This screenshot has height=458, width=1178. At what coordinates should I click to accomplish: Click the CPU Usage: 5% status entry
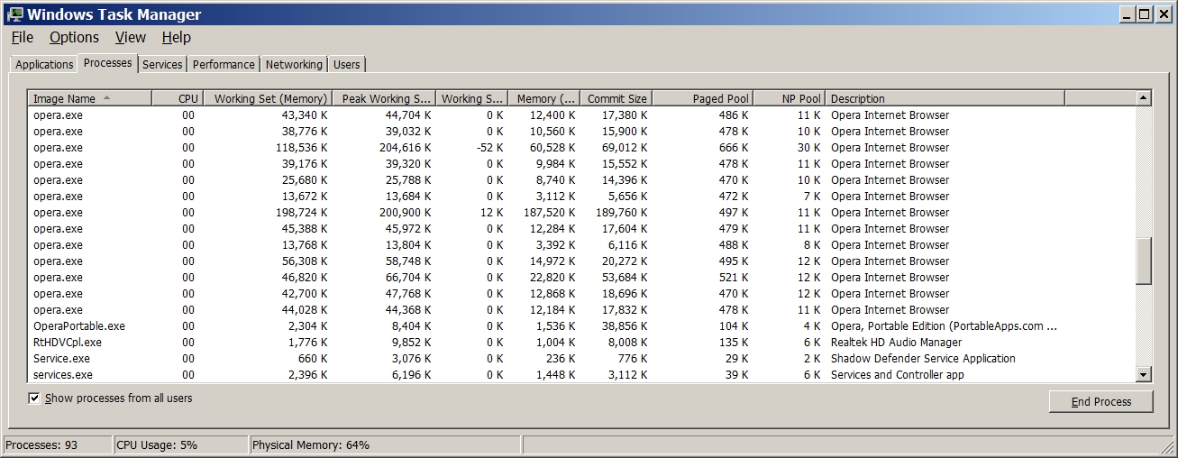coord(180,445)
